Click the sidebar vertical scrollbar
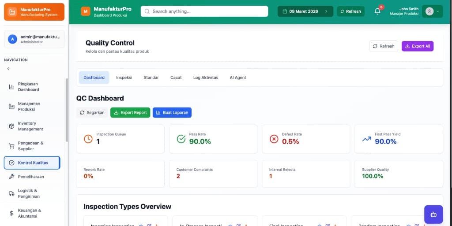 [67, 110]
